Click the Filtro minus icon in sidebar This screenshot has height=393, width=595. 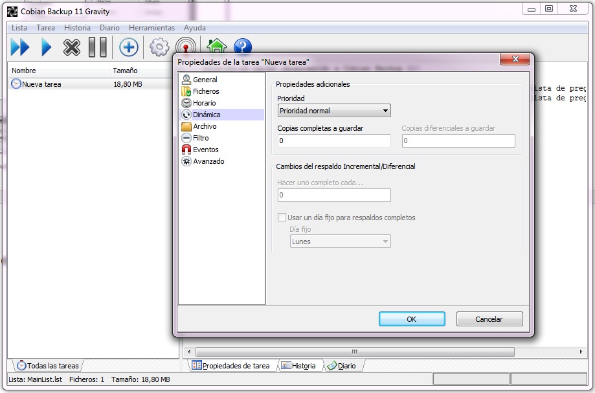[x=186, y=138]
